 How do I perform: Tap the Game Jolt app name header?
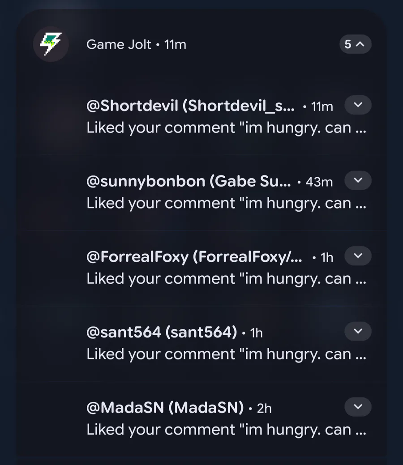119,44
